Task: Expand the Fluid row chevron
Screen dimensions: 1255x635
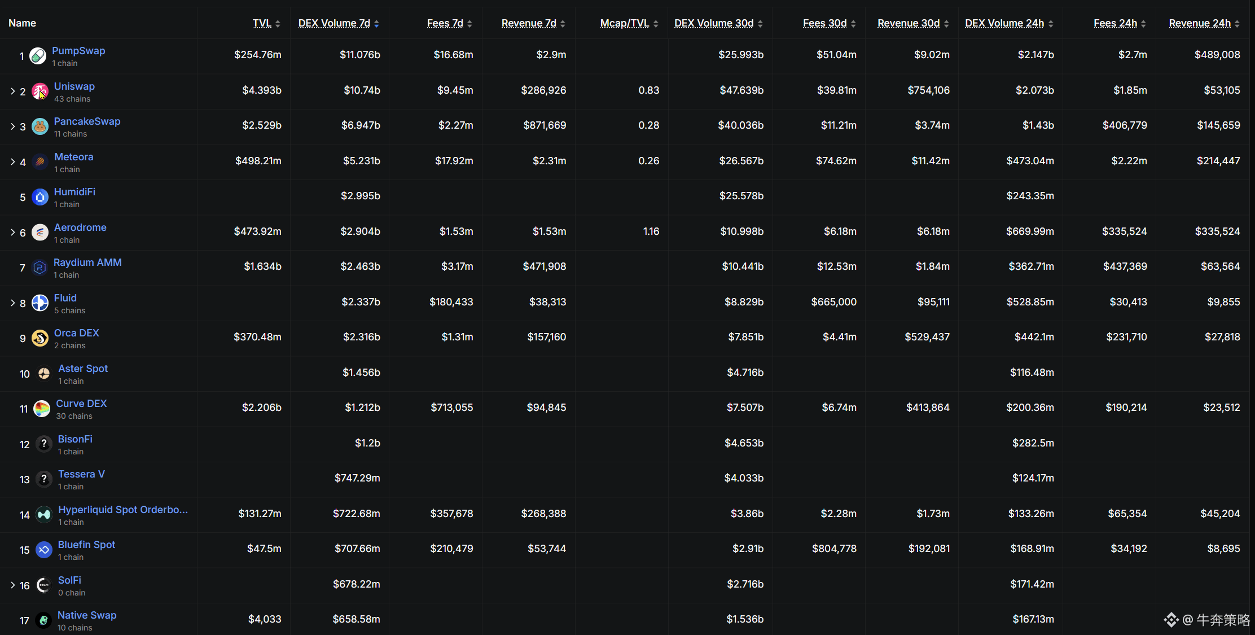Action: click(12, 303)
